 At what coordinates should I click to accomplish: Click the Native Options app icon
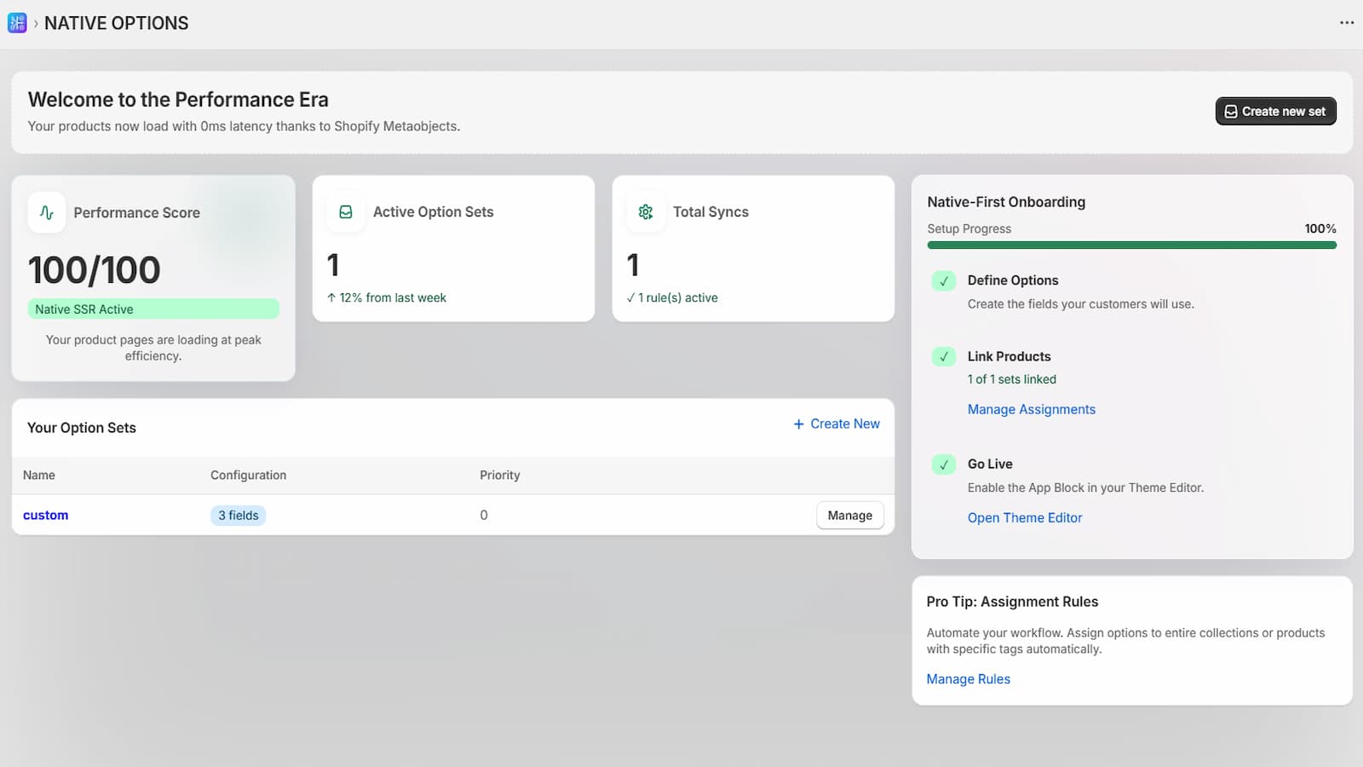click(17, 23)
